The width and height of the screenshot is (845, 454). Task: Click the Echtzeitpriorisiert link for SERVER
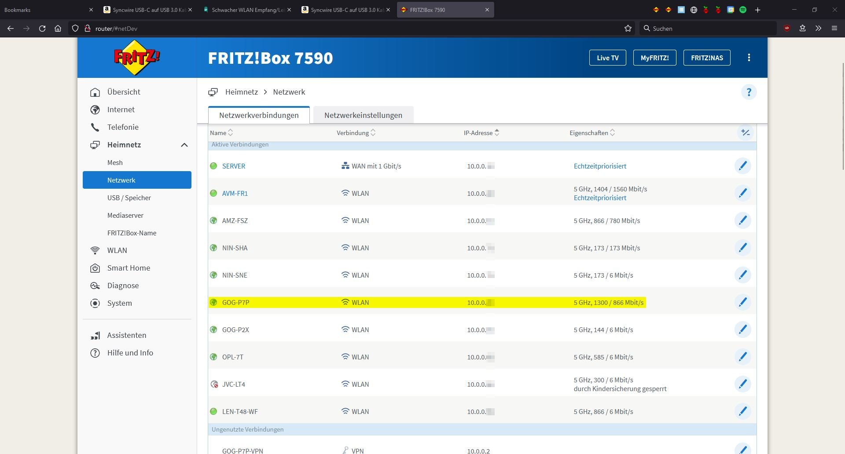pos(600,166)
